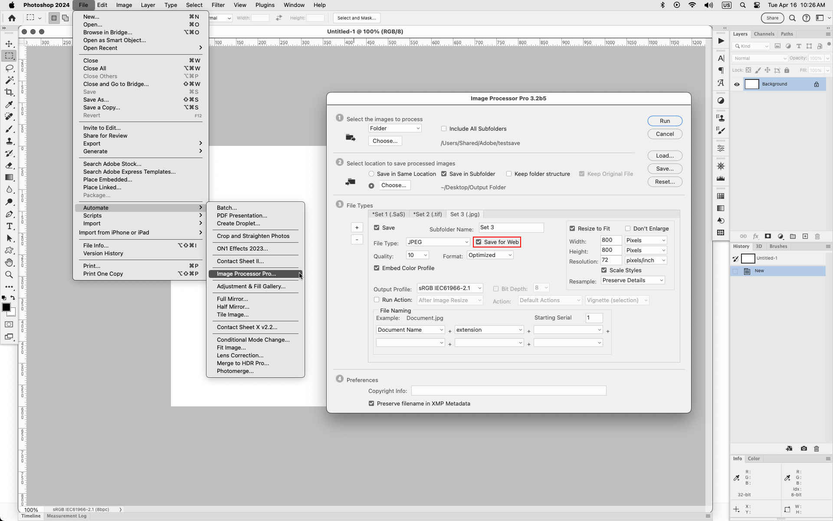The height and width of the screenshot is (521, 833).
Task: Open the File Type dropdown showing JPEG
Action: (x=437, y=242)
